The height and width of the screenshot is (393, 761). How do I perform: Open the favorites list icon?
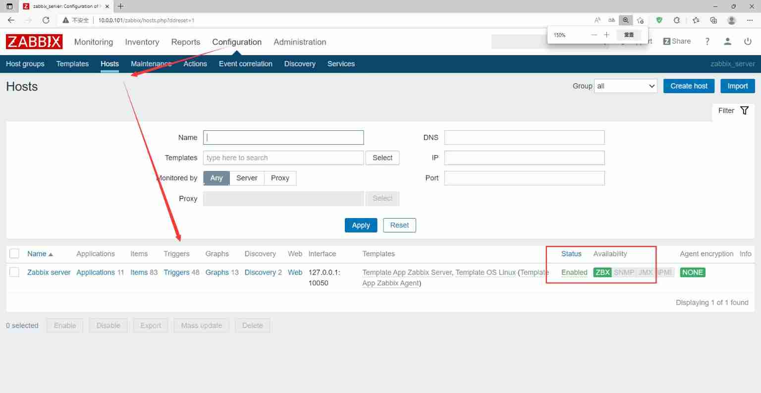point(696,20)
